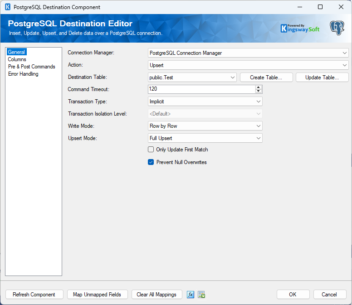Click the KingswaySoft logo in banner
Viewport: 352px width, 305px height.
pos(300,28)
